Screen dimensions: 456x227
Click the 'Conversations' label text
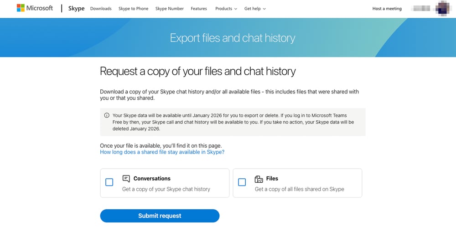pos(152,179)
